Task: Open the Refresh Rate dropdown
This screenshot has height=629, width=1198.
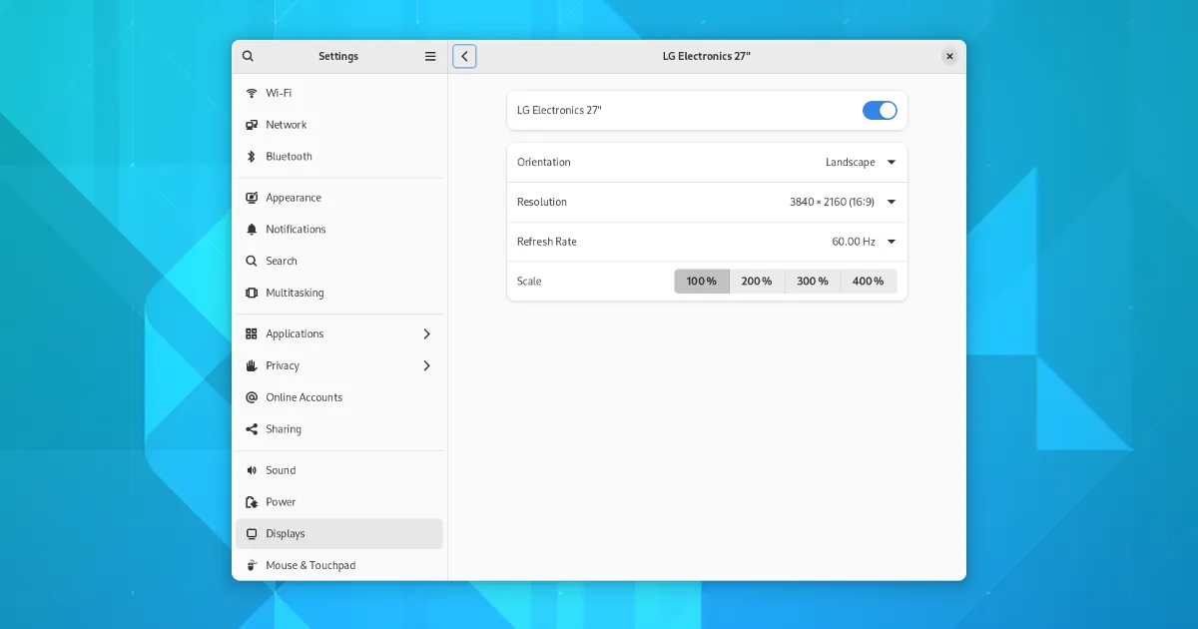Action: pos(863,242)
